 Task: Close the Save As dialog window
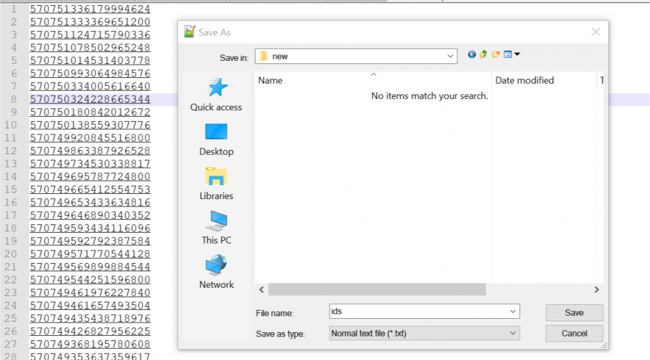click(x=595, y=32)
